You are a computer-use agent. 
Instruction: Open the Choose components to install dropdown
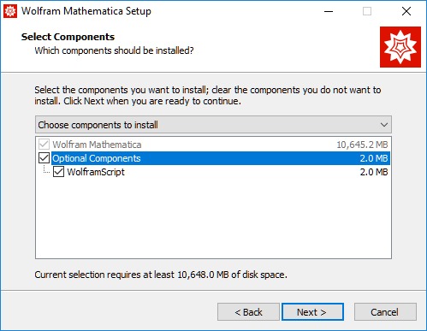click(213, 125)
